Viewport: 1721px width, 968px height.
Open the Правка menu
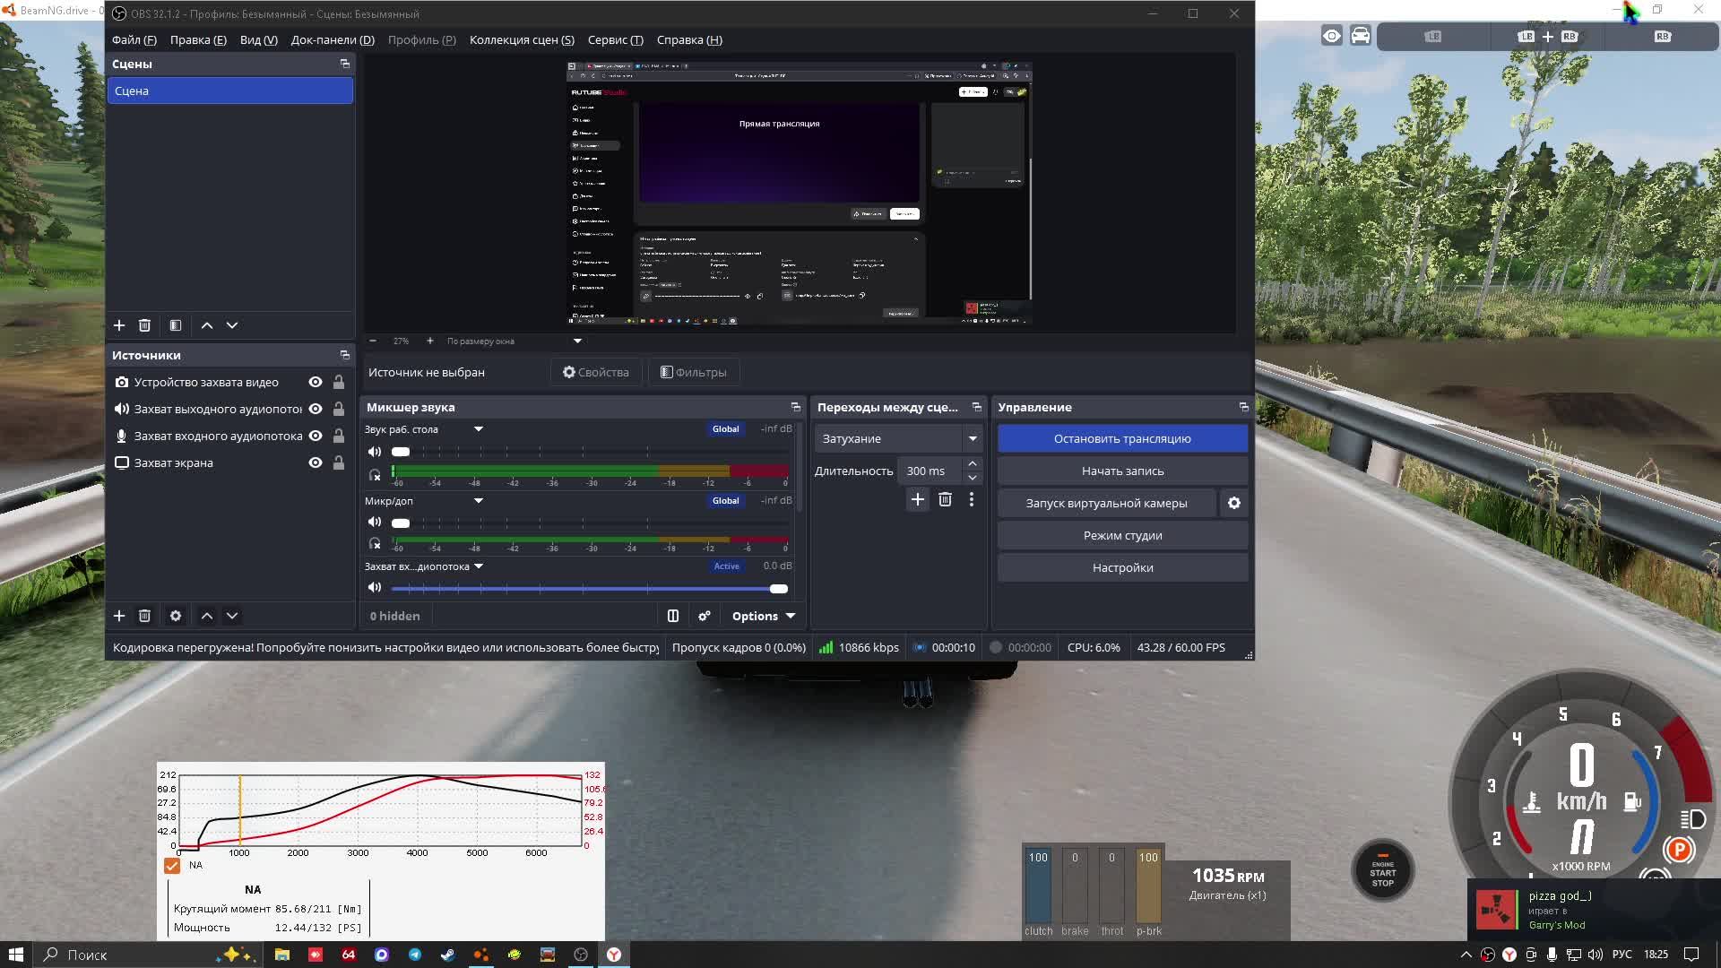[x=198, y=39]
